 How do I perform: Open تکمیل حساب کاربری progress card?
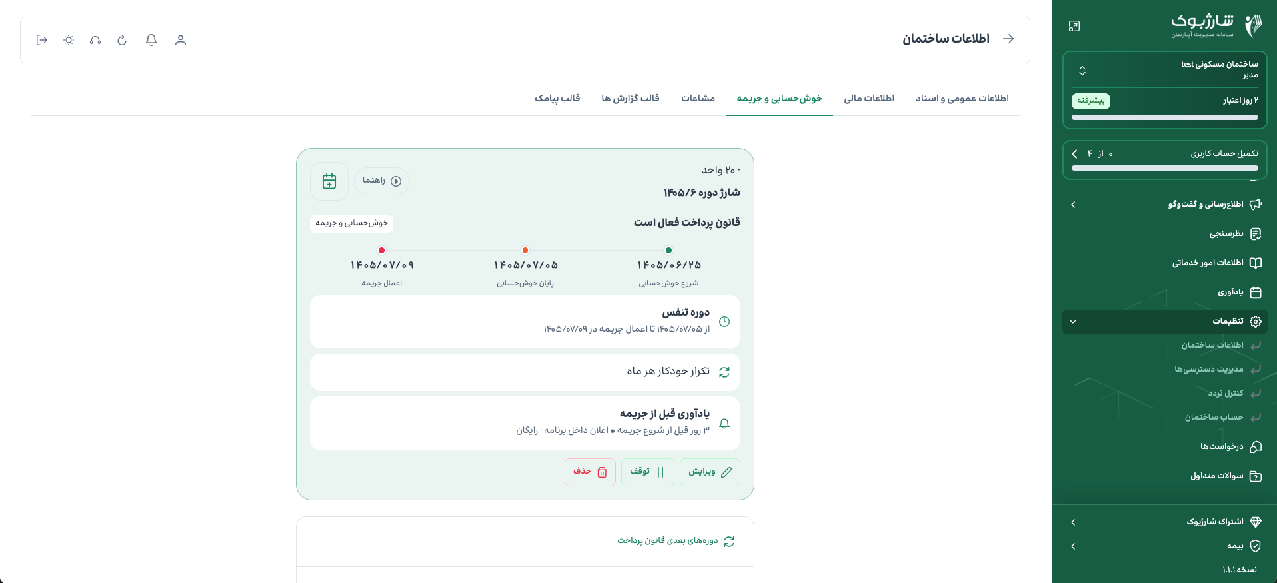[1164, 159]
